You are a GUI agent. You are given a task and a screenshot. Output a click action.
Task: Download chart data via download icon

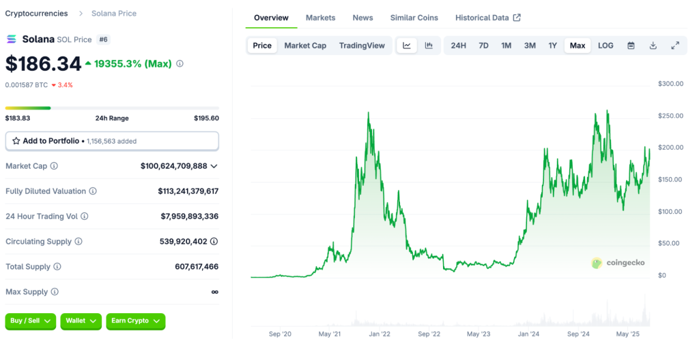(653, 46)
